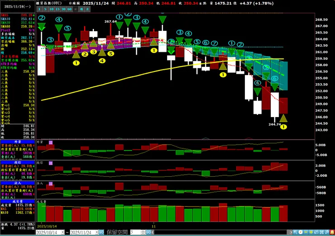
Task: Click the cursor arrow tool icon
Action: 295,232
